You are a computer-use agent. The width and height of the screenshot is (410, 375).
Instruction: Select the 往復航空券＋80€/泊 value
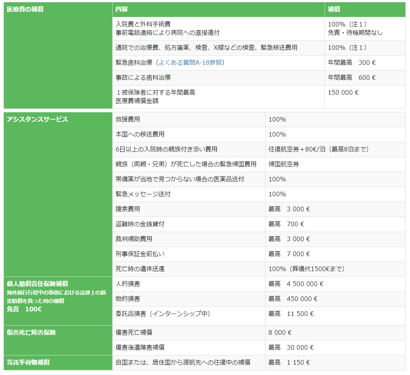318,149
